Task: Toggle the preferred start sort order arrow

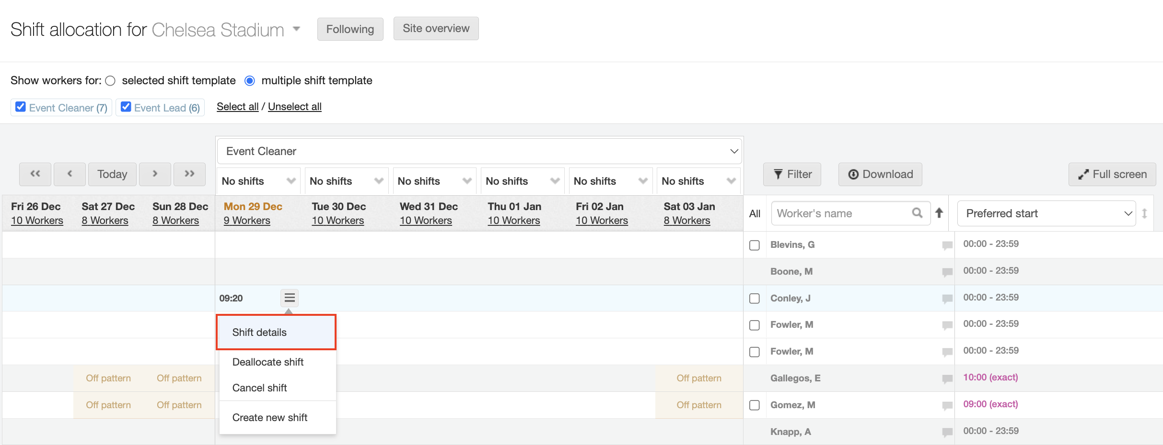Action: point(1144,213)
